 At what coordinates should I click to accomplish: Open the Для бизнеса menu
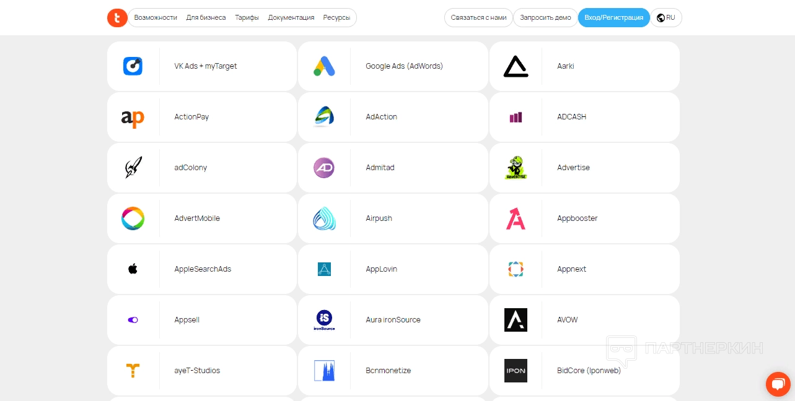206,18
